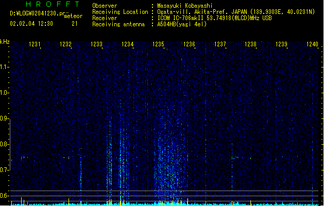Click time marker 1231
324x206 pixels.
tap(35, 44)
